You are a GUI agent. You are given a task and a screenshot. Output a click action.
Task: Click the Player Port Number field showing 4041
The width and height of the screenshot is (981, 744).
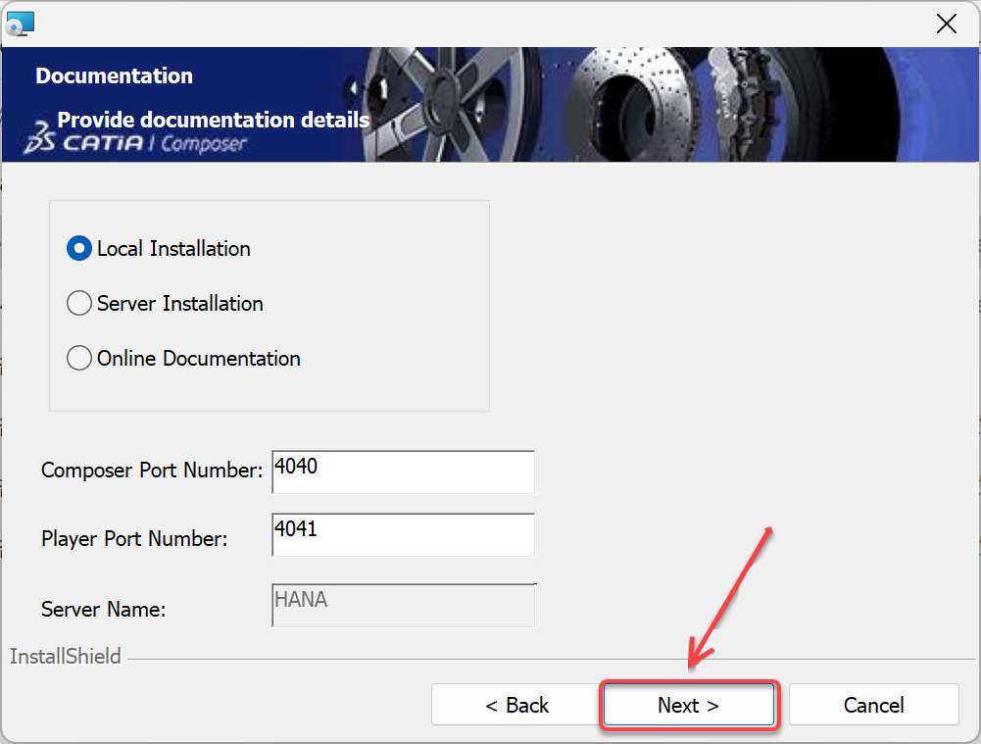pos(402,534)
